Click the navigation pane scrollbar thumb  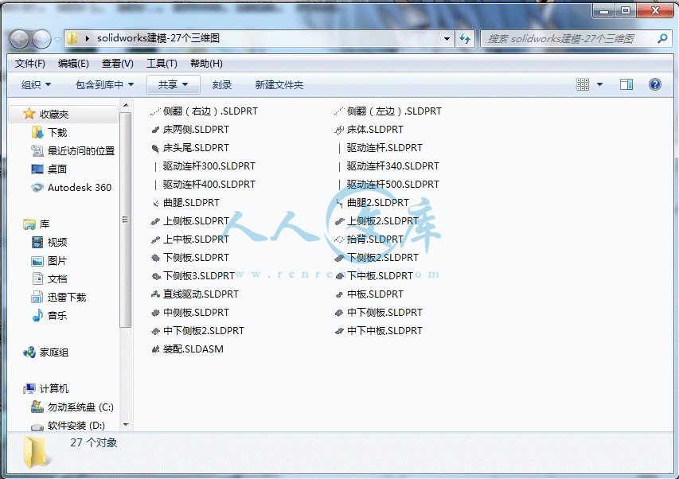point(126,220)
